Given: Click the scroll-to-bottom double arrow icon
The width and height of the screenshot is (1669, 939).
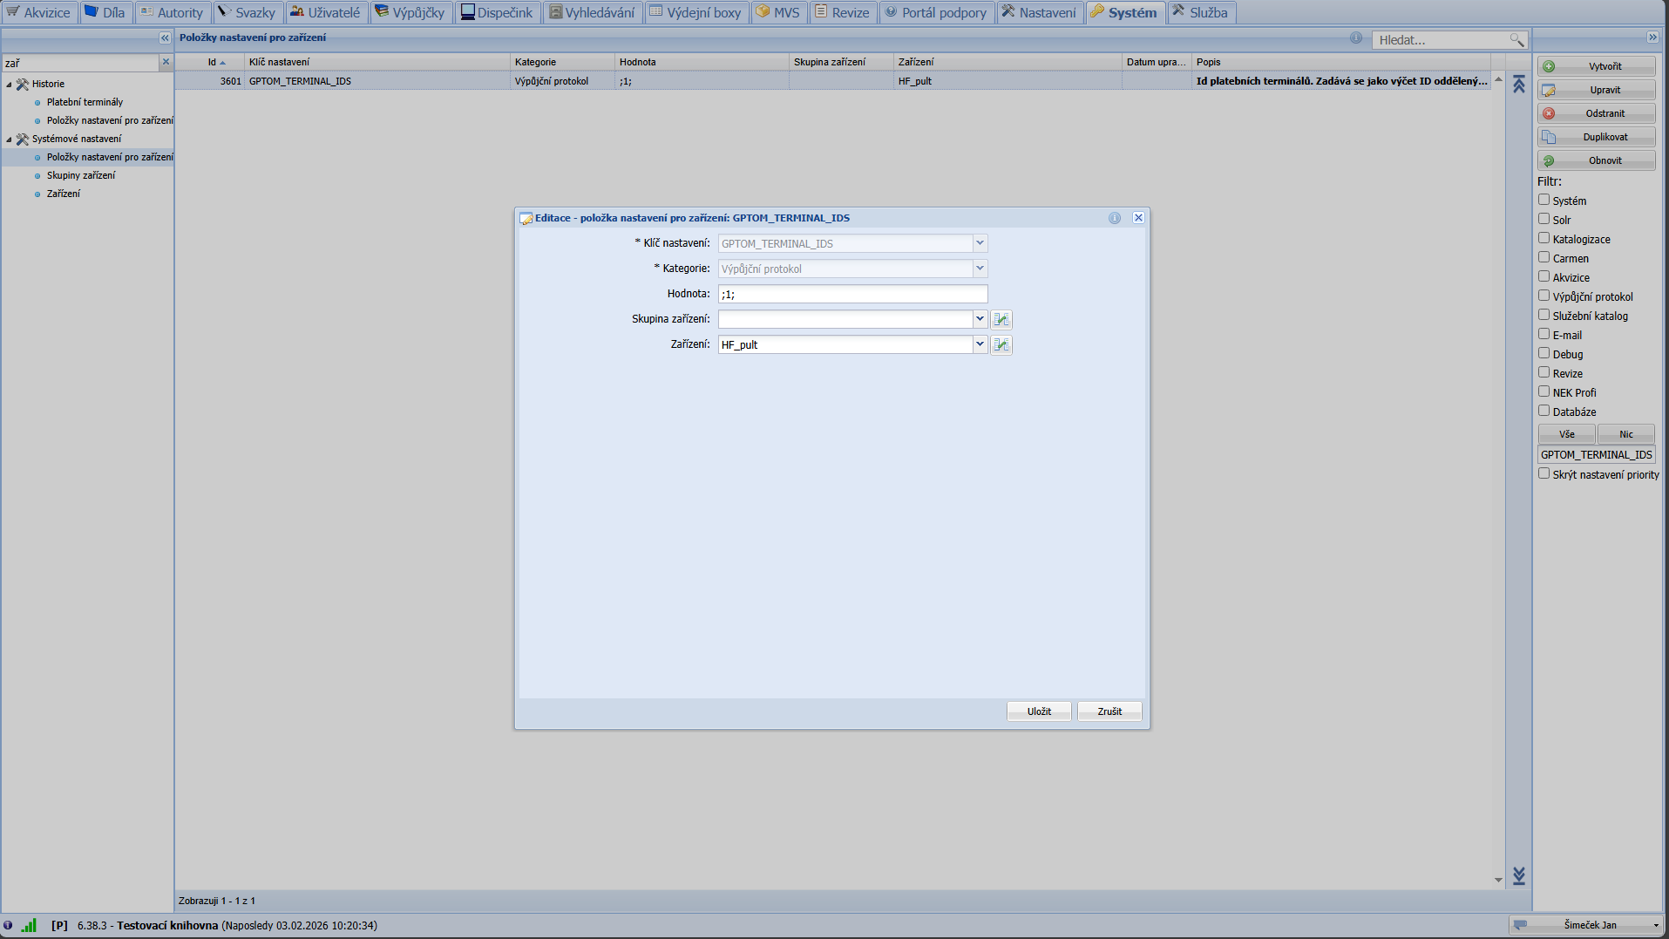Looking at the screenshot, I should (1519, 876).
